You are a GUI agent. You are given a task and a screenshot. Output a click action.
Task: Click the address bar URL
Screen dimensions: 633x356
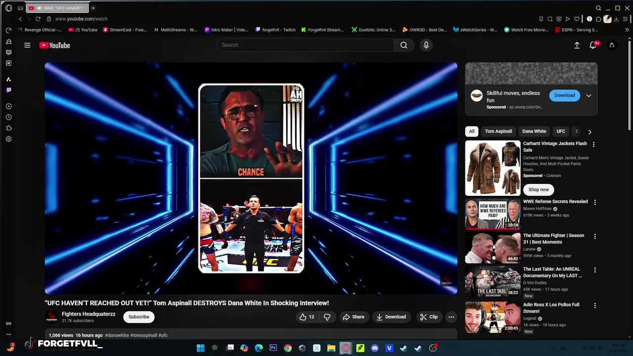click(81, 19)
